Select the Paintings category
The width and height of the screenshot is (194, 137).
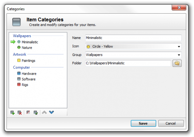pyautogui.click(x=28, y=60)
